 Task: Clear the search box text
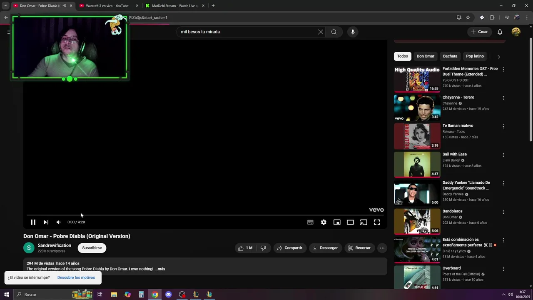pyautogui.click(x=321, y=32)
